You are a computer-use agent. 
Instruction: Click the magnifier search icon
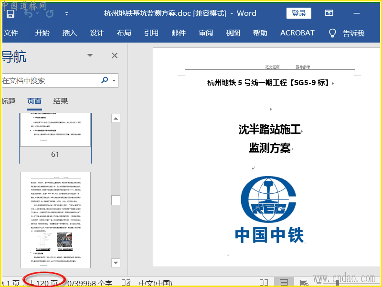(105, 80)
